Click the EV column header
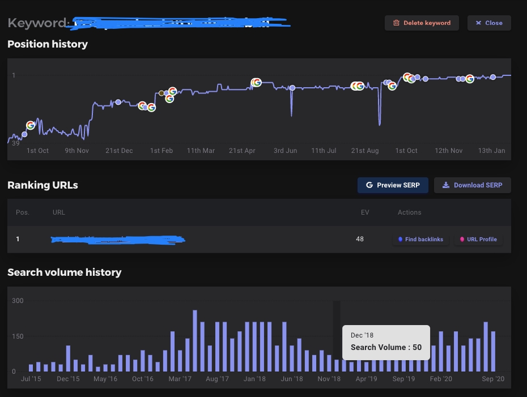The image size is (527, 397). (365, 212)
